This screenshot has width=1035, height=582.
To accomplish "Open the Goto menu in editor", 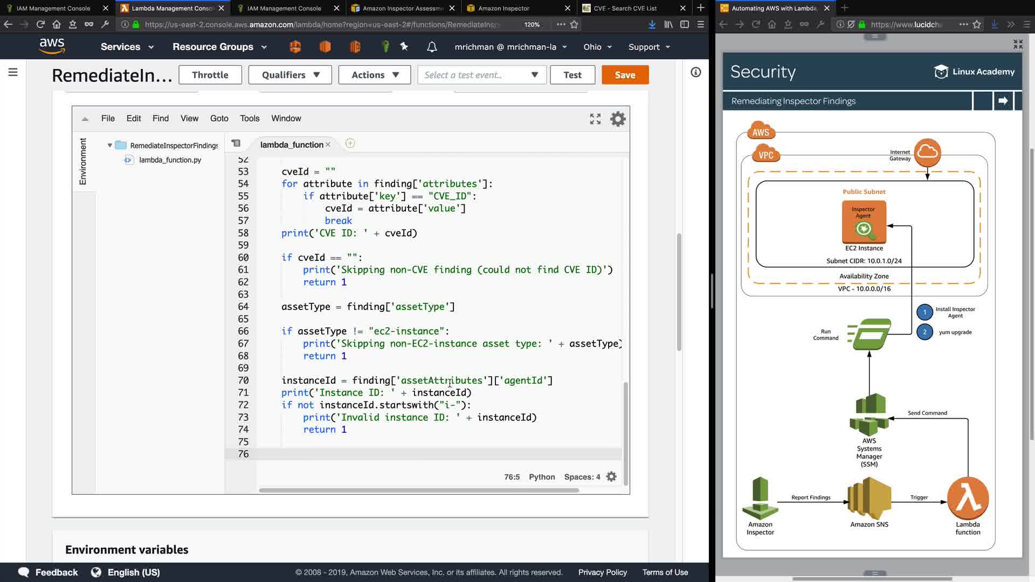I will tap(219, 119).
